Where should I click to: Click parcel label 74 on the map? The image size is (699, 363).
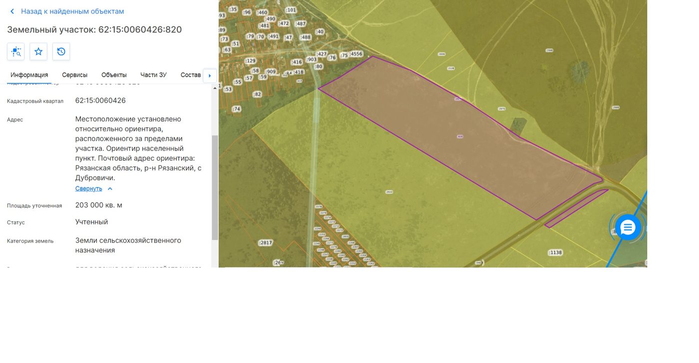tap(237, 109)
